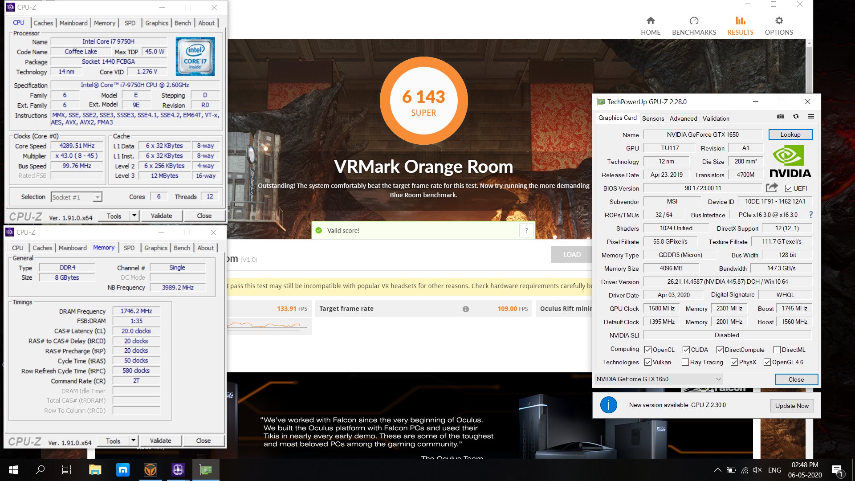Take GPU-Z screenshot with camera icon
The height and width of the screenshot is (481, 855).
[x=781, y=117]
